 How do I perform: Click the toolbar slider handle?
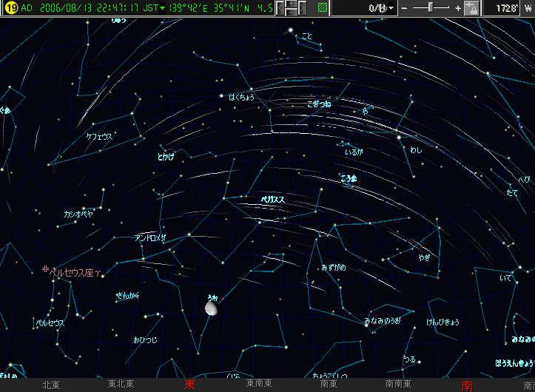click(x=431, y=8)
